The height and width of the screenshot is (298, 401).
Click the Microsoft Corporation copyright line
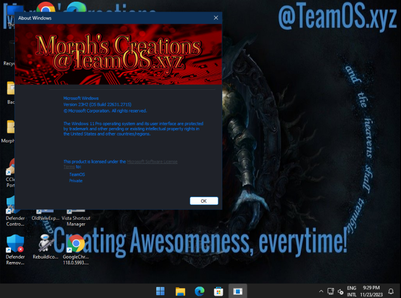(105, 111)
